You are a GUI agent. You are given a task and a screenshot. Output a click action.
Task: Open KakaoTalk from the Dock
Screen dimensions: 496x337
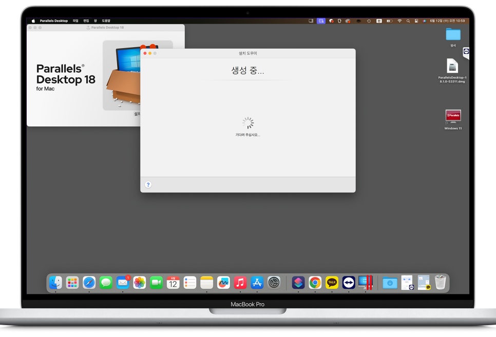(332, 282)
